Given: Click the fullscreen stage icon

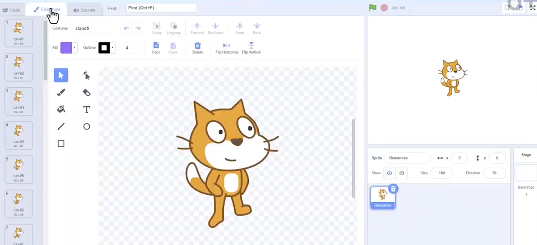Looking at the screenshot, I should pyautogui.click(x=533, y=8).
